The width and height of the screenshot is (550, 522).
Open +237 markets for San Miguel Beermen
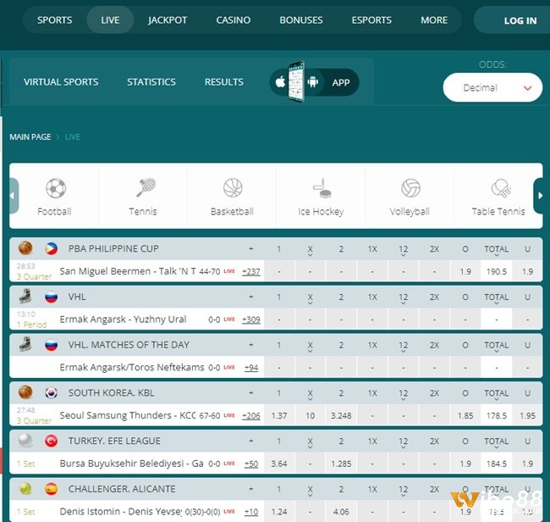(x=251, y=271)
